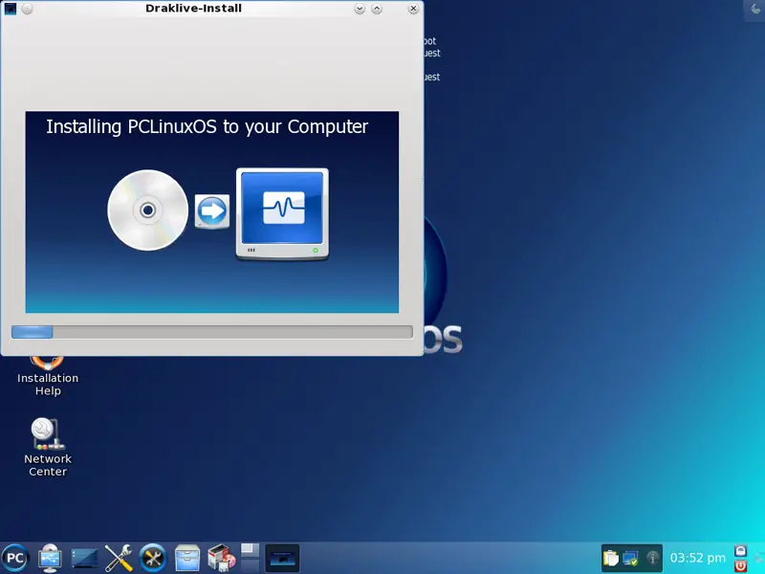Switch to the lower virtual desktop in pager
The height and width of the screenshot is (574, 765).
[251, 565]
